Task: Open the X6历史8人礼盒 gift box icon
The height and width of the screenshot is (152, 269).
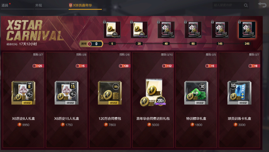Action: (x=23, y=93)
